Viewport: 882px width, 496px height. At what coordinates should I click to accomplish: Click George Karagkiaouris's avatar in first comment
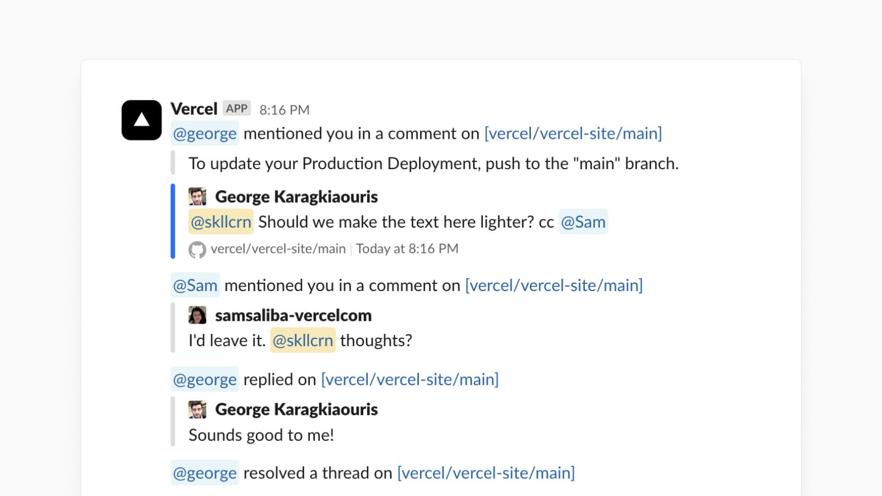pyautogui.click(x=197, y=197)
